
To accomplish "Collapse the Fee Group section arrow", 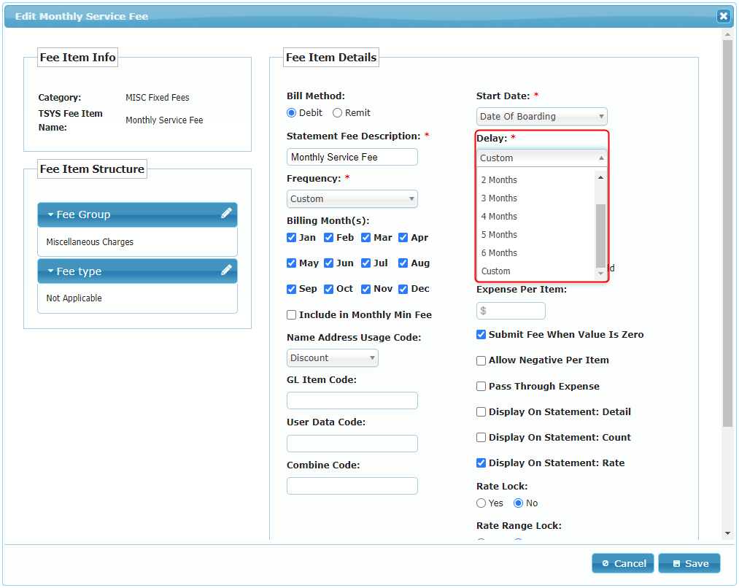I will [51, 215].
